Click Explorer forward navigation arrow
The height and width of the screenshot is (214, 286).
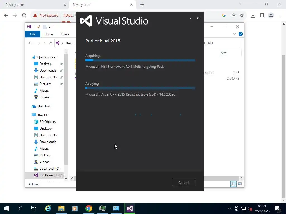point(38,43)
